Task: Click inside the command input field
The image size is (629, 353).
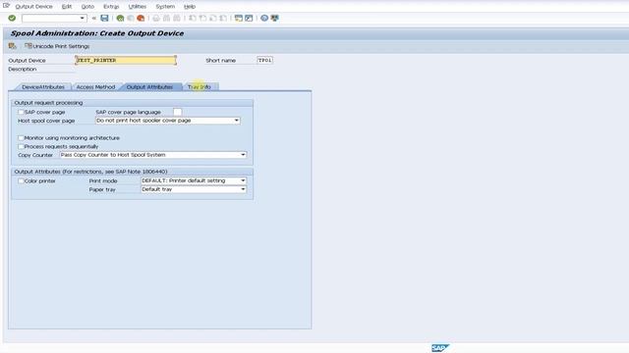Action: point(50,18)
